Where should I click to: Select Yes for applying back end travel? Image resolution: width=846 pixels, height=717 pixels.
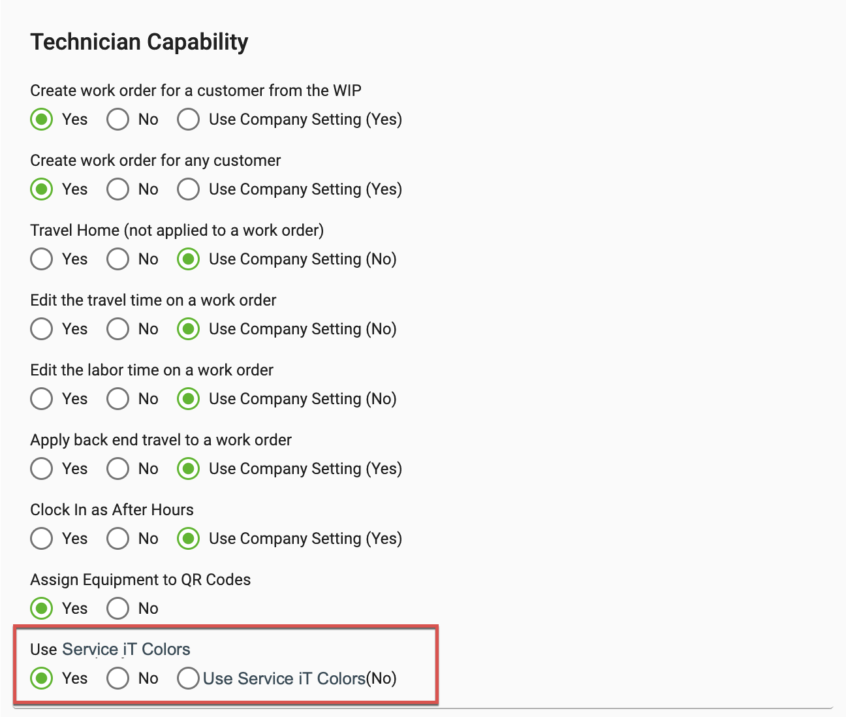click(41, 469)
